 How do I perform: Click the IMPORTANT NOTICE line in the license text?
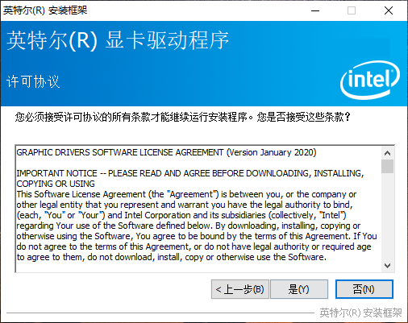(190, 173)
